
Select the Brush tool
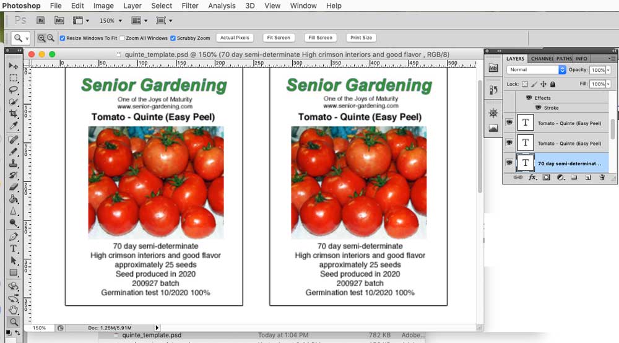[x=14, y=151]
